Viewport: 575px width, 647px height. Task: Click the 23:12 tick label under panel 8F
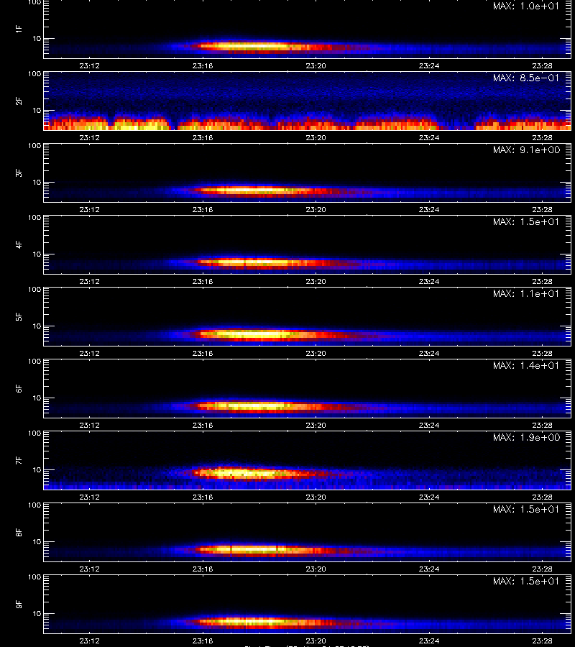pos(90,569)
